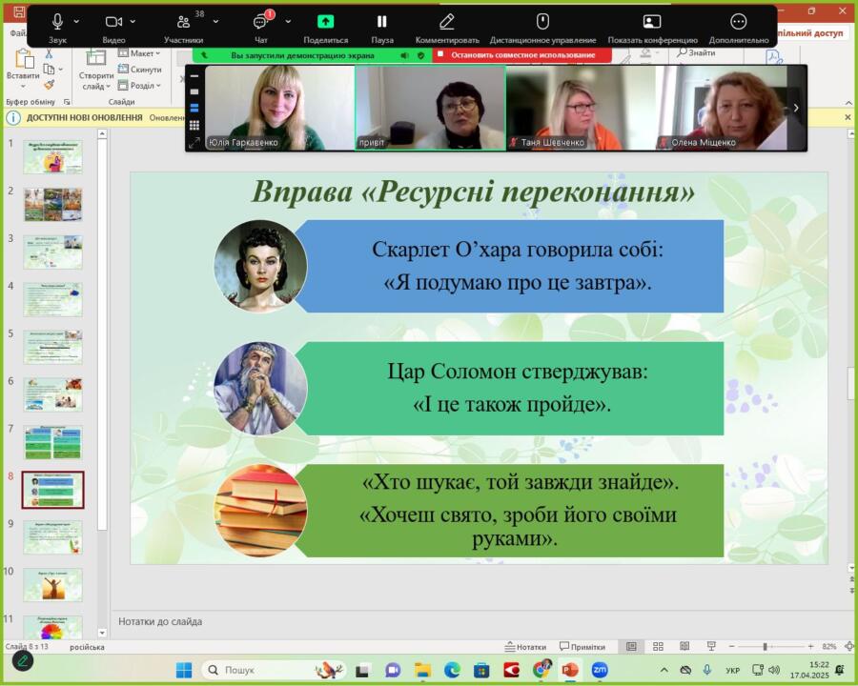Switch to Reading view icon
858x686 pixels.
tap(684, 647)
